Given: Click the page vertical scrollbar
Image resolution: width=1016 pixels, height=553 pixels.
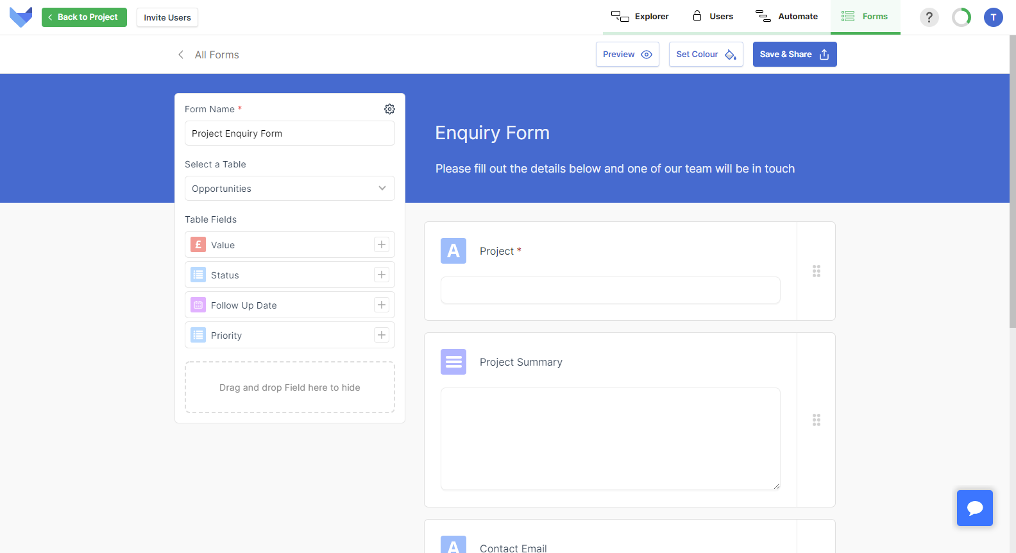Looking at the screenshot, I should pos(1012,182).
